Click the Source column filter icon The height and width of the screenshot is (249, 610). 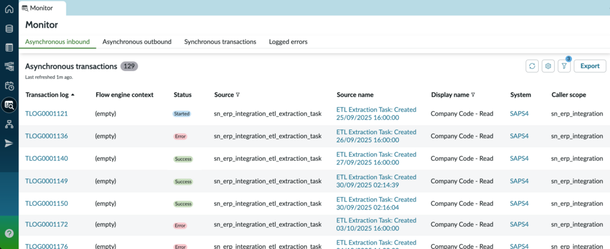(238, 95)
